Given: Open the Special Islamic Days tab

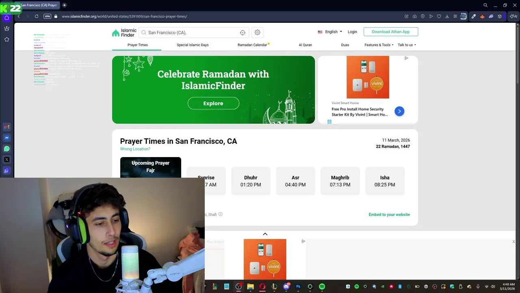Looking at the screenshot, I should point(193,45).
